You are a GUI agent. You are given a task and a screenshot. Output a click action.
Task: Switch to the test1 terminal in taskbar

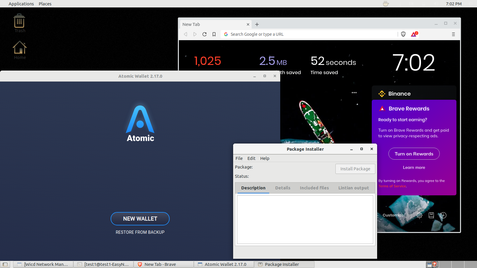pyautogui.click(x=103, y=264)
